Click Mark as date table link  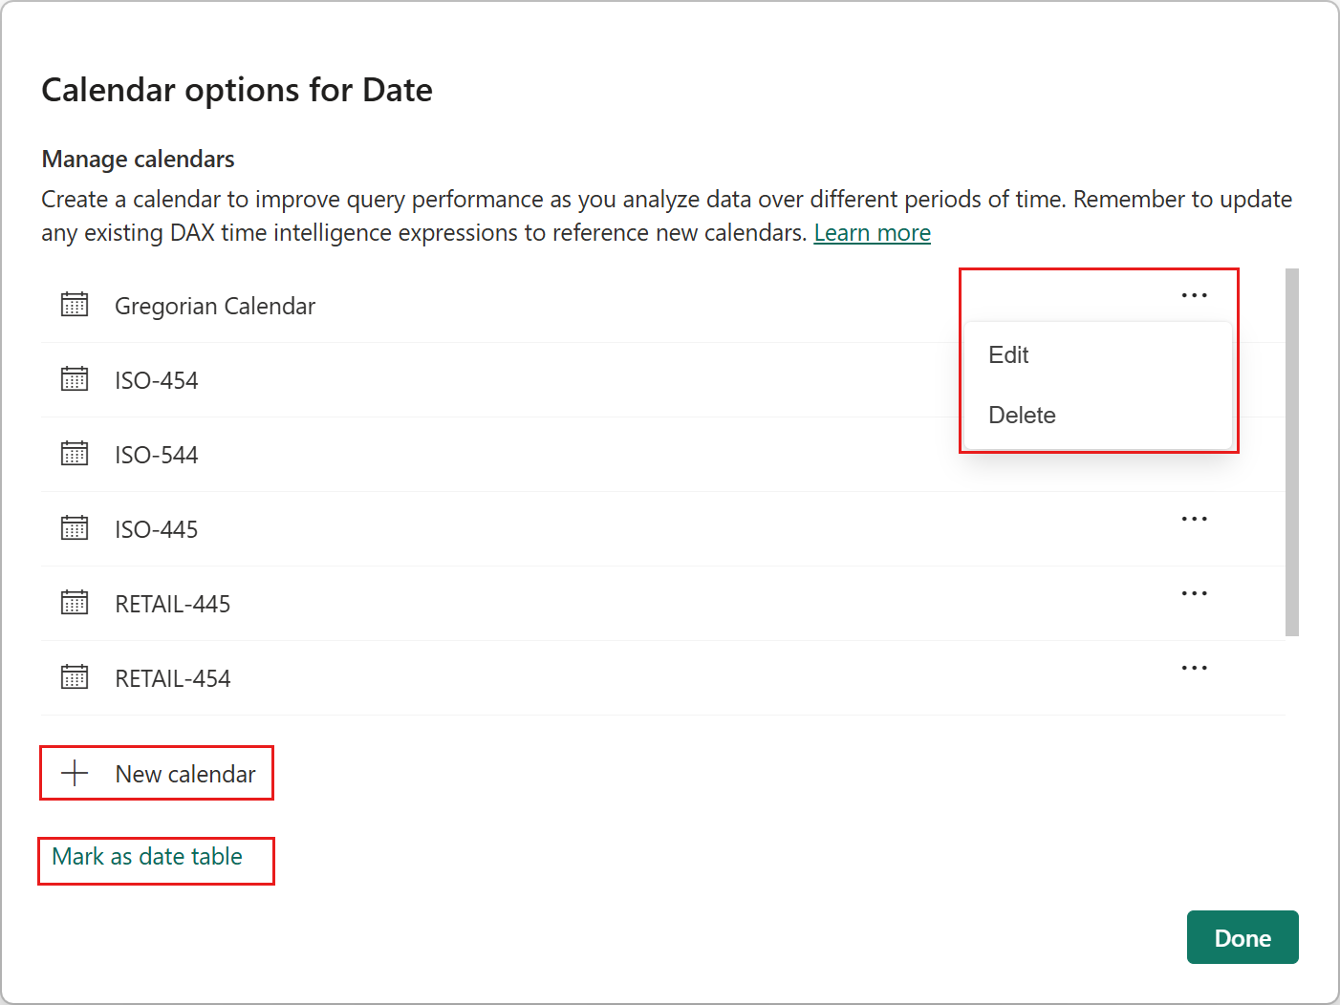point(147,857)
